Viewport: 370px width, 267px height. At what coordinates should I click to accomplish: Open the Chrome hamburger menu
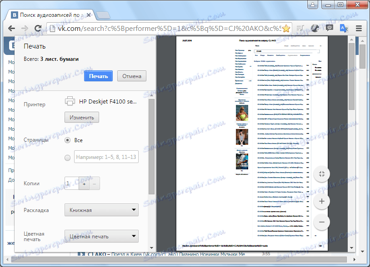coord(359,29)
